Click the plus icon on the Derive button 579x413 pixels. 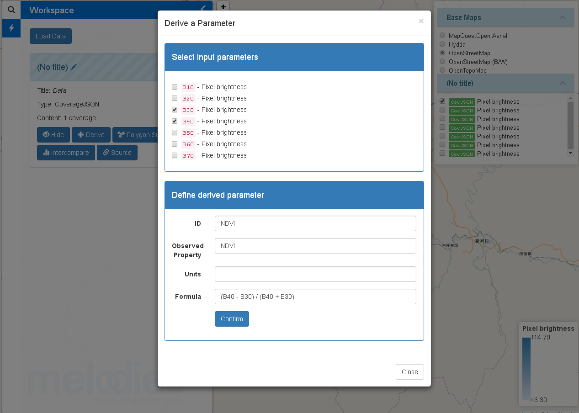(x=80, y=134)
